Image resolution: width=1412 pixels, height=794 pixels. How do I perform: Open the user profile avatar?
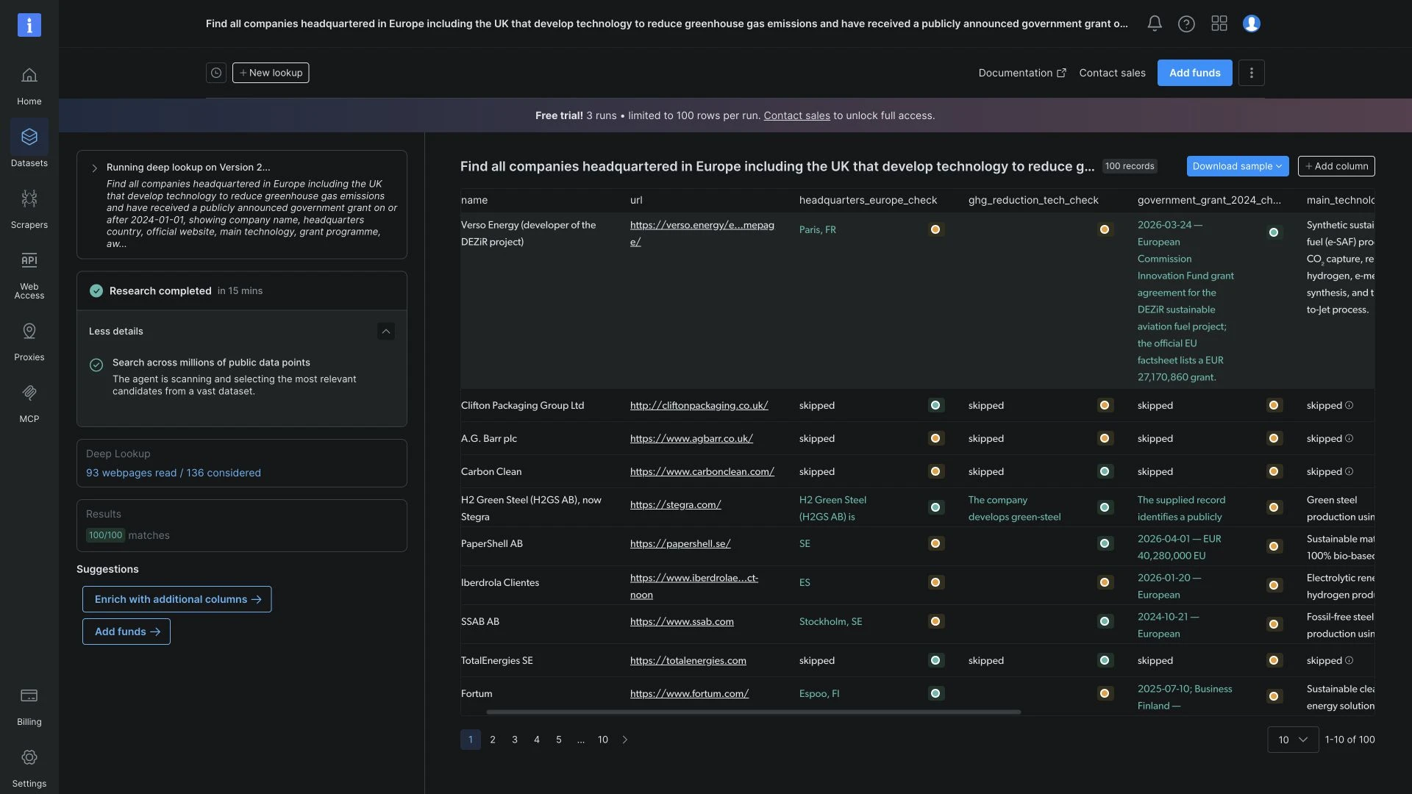point(1252,24)
